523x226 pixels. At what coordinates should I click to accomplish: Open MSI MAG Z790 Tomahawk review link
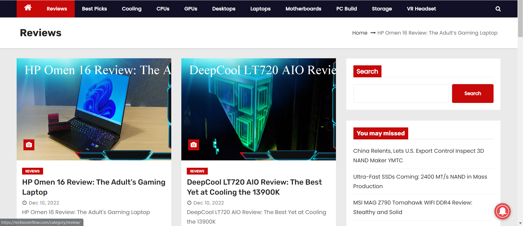pyautogui.click(x=413, y=207)
